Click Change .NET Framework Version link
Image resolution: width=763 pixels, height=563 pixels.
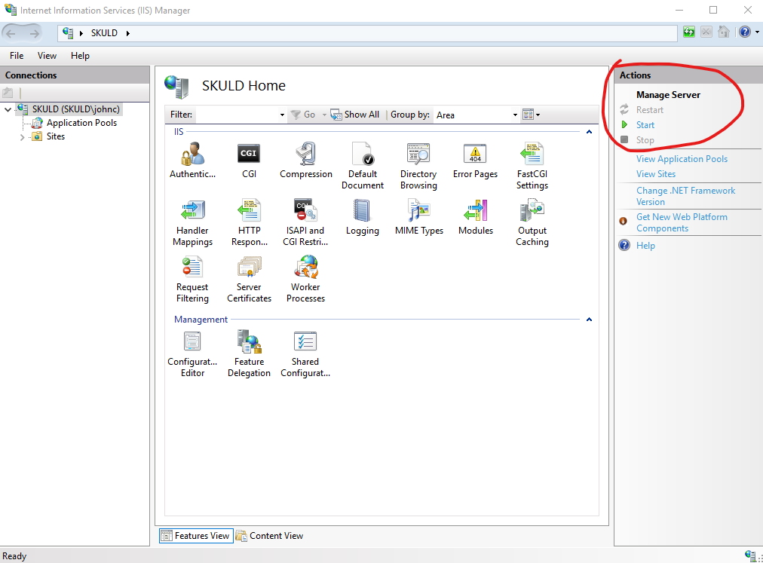click(685, 196)
